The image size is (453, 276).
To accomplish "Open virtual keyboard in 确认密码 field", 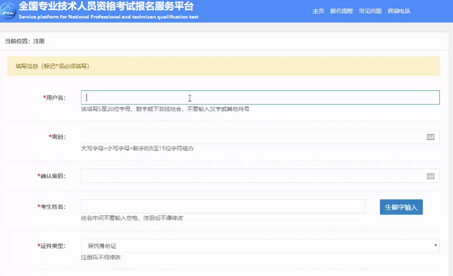I will [x=430, y=176].
